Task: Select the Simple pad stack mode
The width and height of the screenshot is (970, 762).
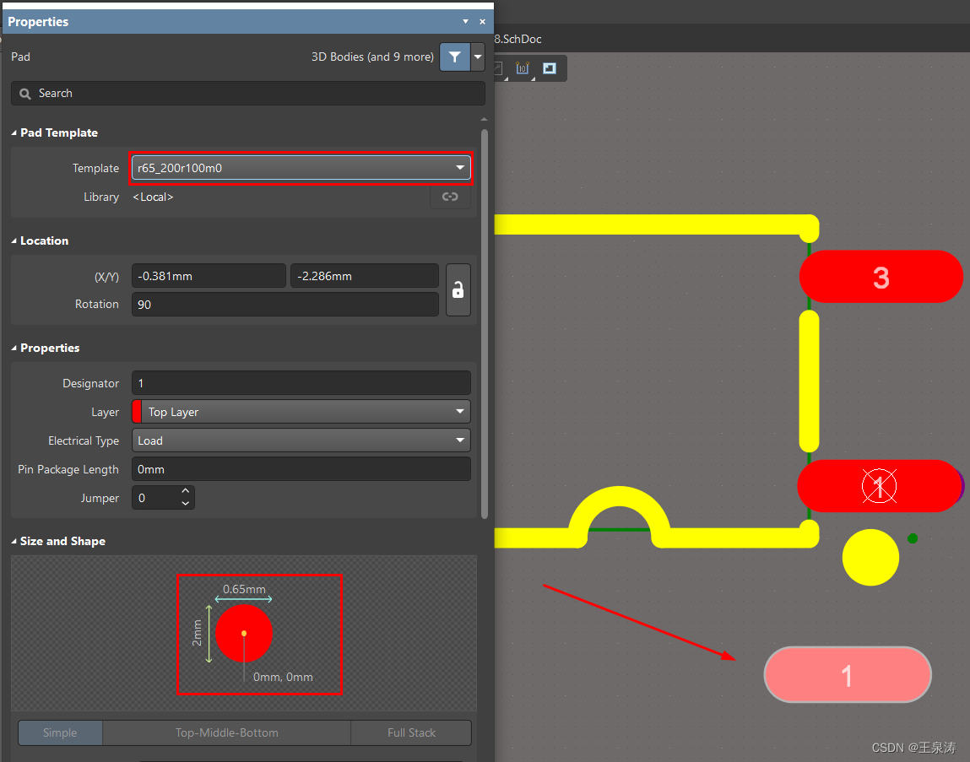Action: tap(60, 733)
